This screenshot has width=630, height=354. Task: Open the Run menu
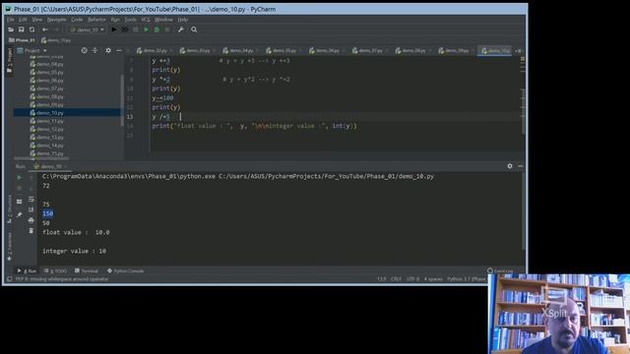pyautogui.click(x=115, y=20)
